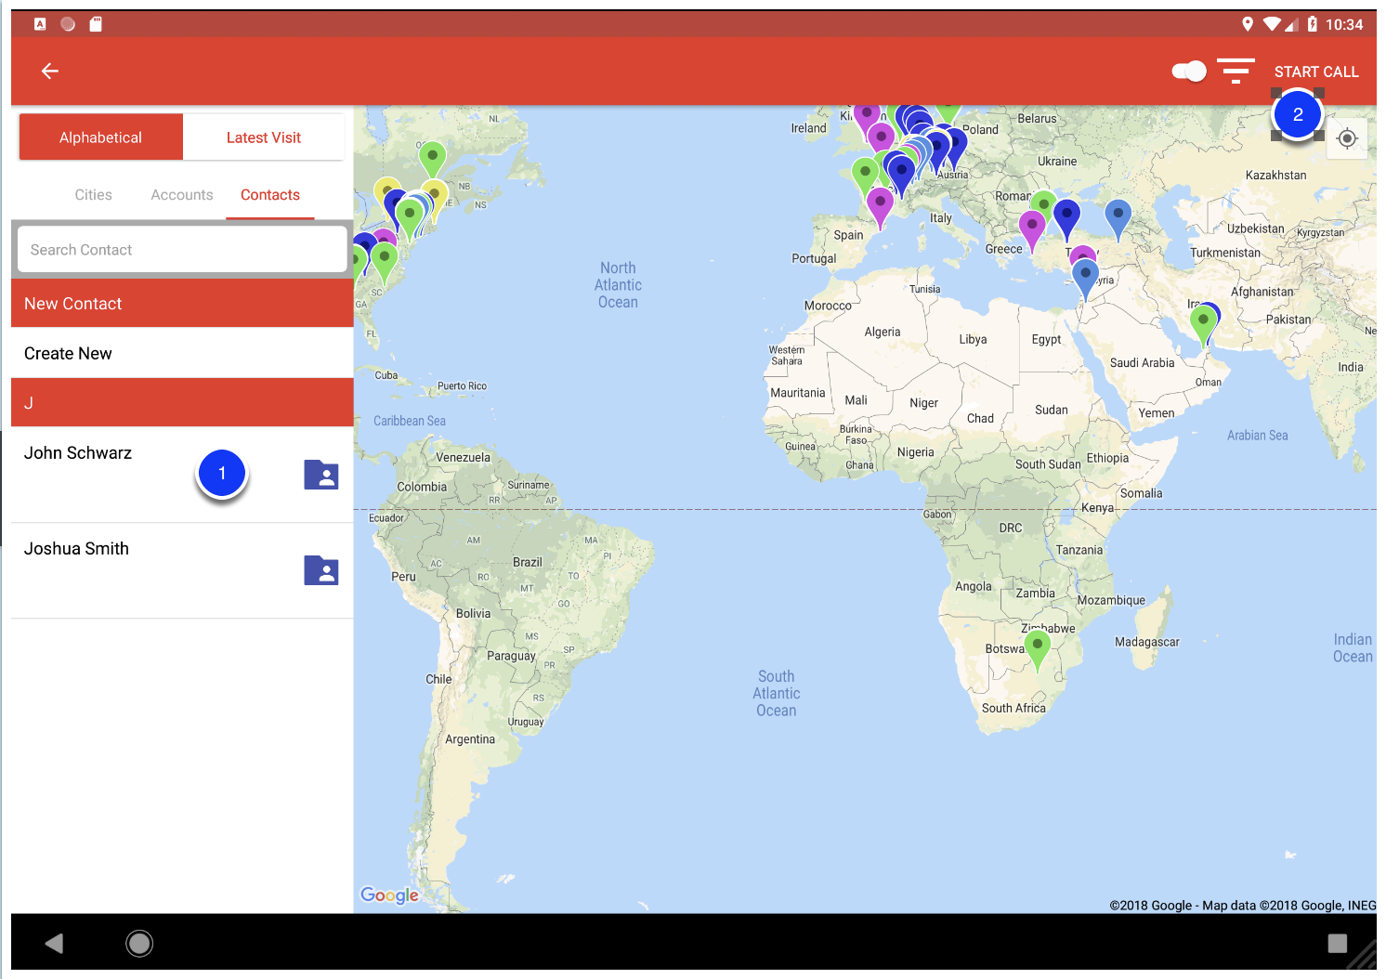The height and width of the screenshot is (979, 1386).
Task: Switch to the Cities tab
Action: pos(93,195)
